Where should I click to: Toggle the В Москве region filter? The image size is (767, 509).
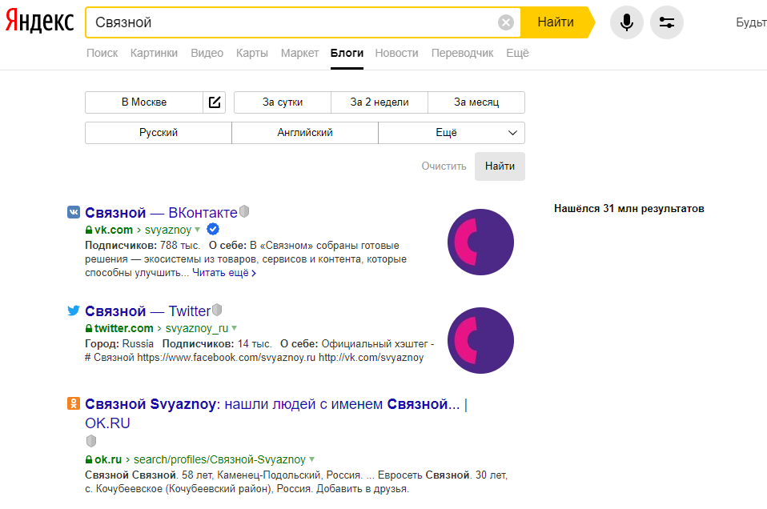(x=144, y=102)
